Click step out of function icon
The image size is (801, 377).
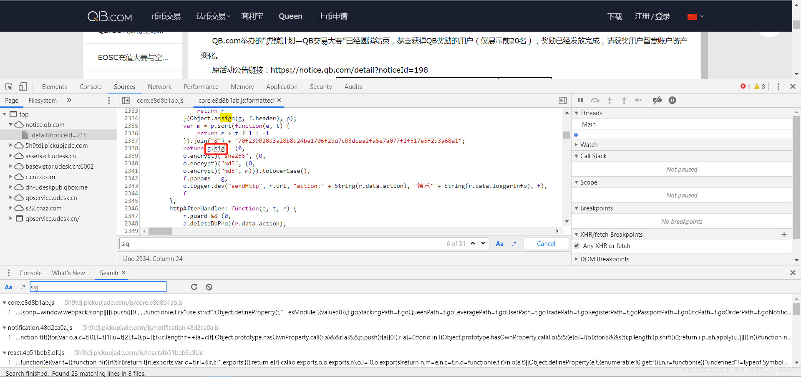click(624, 100)
